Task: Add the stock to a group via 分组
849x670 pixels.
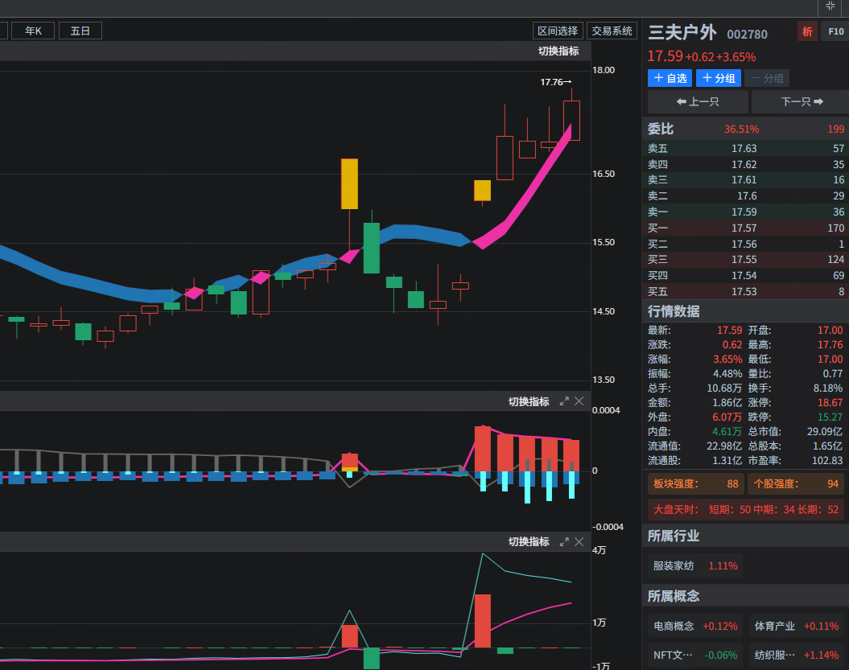Action: point(718,78)
